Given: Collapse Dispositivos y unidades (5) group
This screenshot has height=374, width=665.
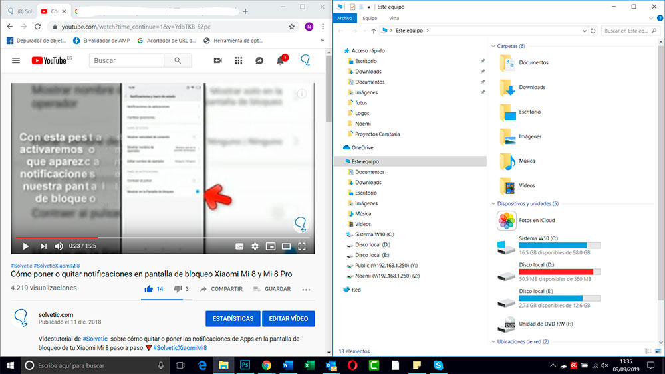Looking at the screenshot, I should pos(493,203).
